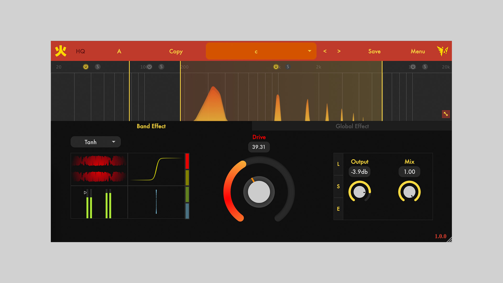
Task: Solo the second frequency band
Action: (x=161, y=67)
